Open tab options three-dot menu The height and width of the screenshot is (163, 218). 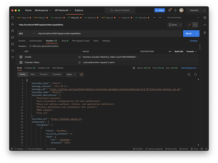160,18
